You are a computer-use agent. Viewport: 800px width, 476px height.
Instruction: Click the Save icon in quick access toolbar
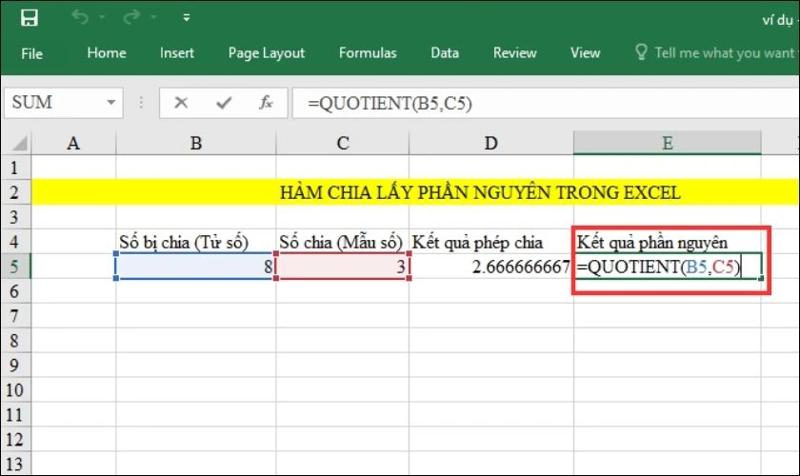point(30,18)
